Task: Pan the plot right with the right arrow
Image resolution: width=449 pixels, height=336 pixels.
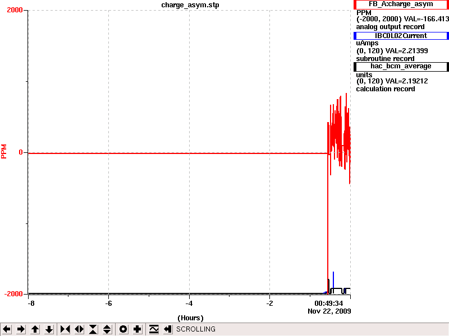Action: click(21, 329)
